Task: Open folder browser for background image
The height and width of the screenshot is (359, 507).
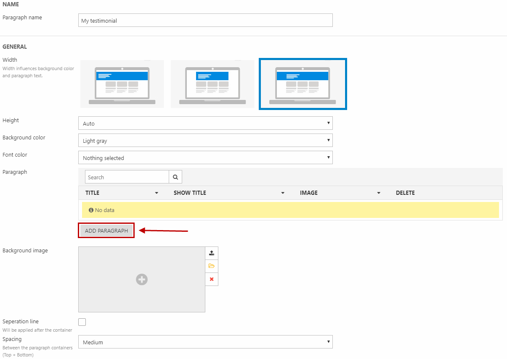Action: click(x=212, y=266)
